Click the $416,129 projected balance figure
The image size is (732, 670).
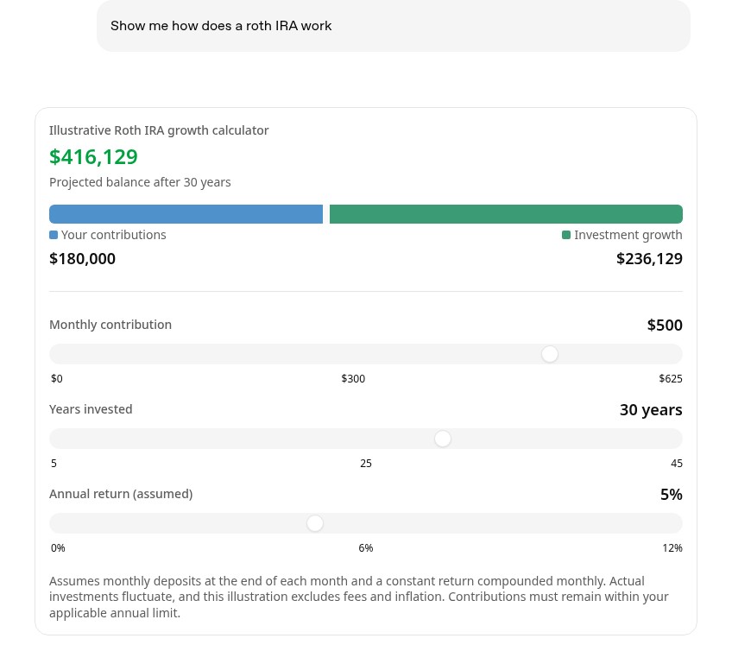(x=93, y=157)
